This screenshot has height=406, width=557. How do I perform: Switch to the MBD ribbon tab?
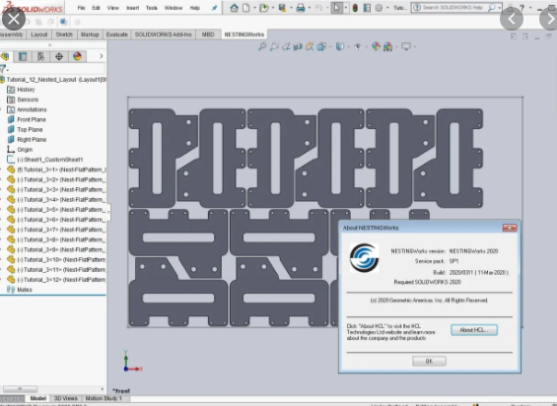tap(208, 34)
